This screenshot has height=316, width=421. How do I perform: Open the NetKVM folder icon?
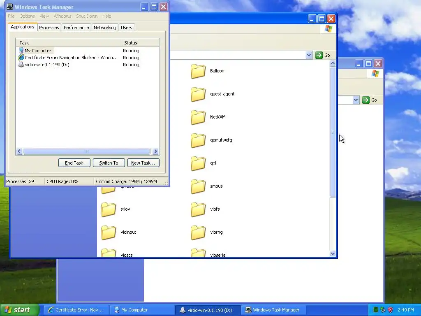198,117
